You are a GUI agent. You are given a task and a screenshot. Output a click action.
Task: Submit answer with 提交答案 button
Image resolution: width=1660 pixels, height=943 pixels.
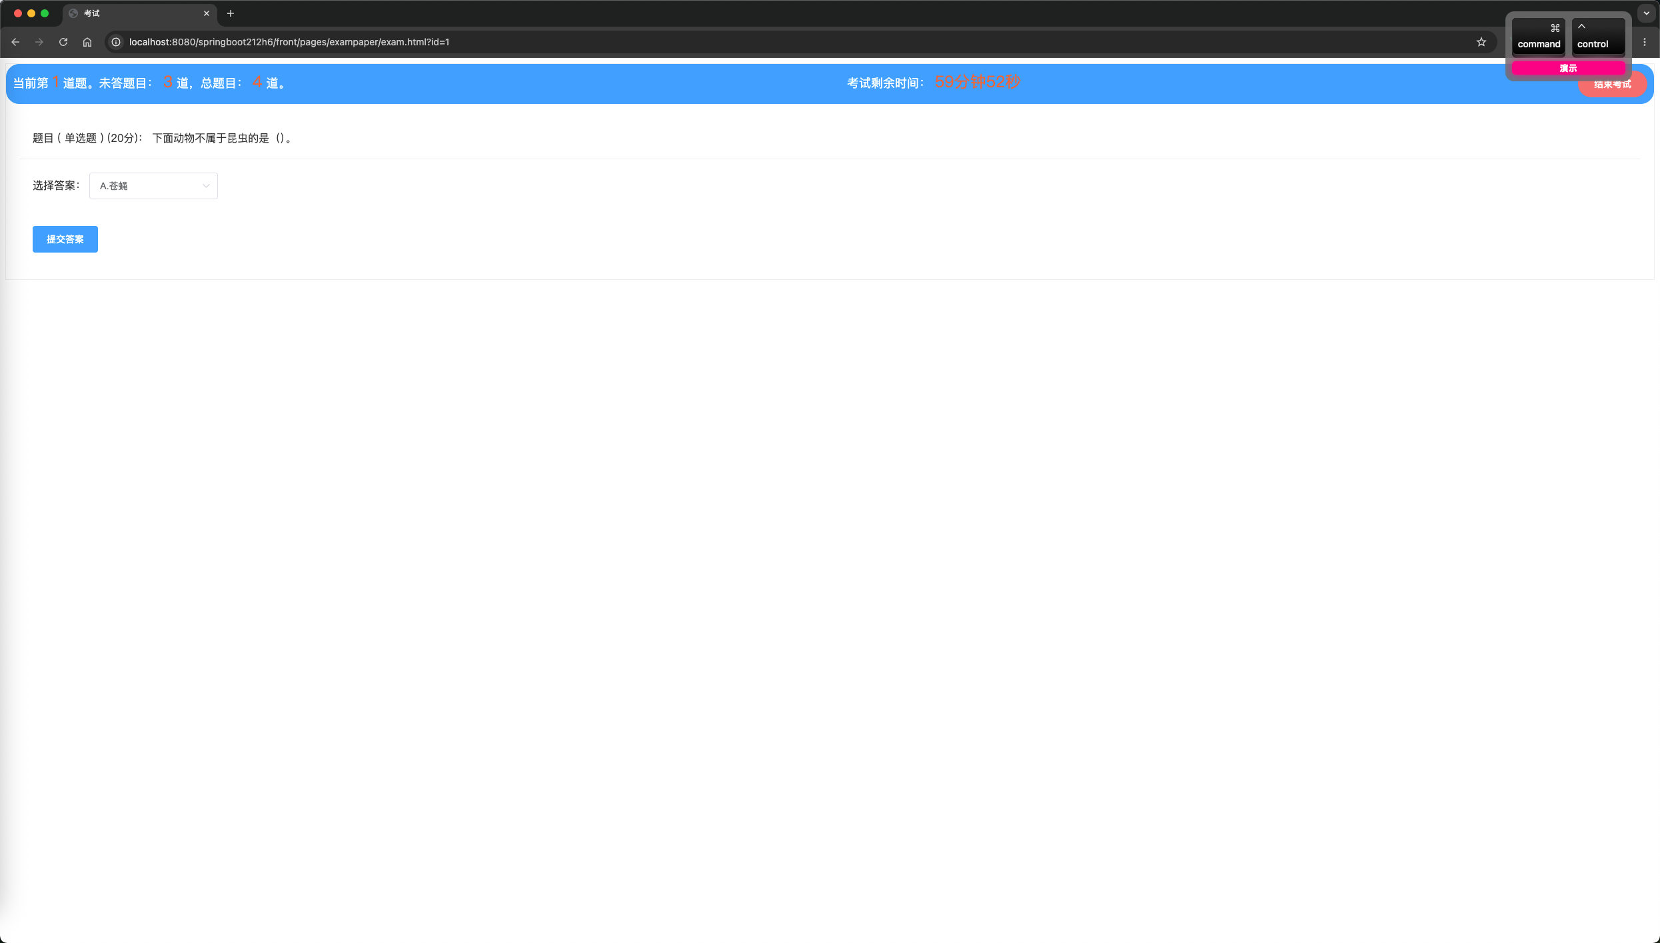(x=65, y=239)
